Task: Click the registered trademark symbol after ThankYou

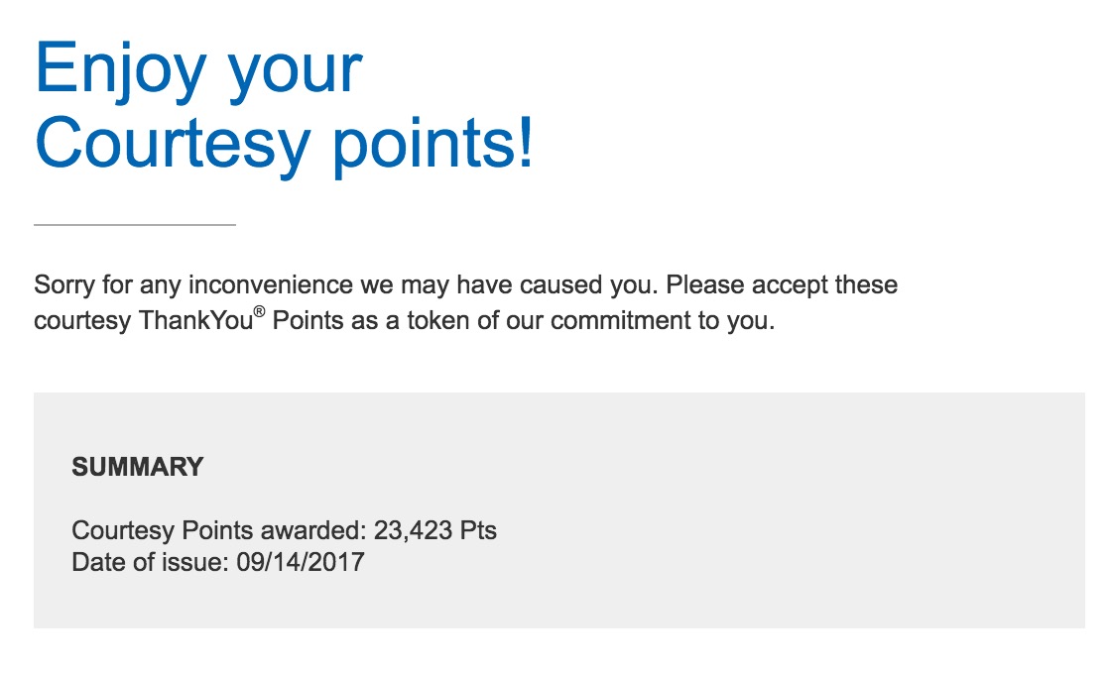Action: tap(260, 313)
